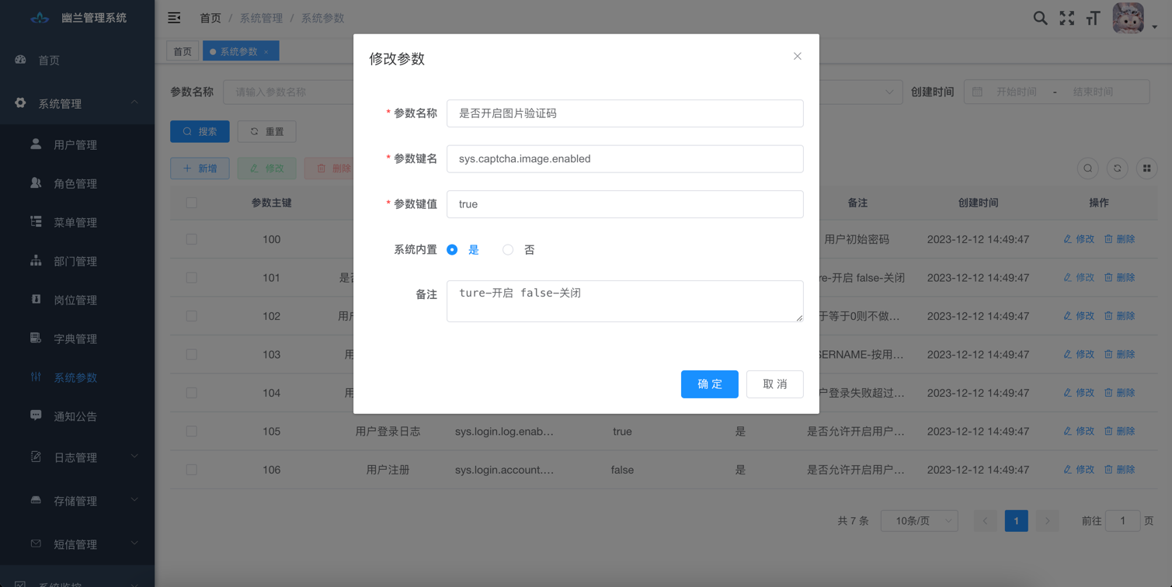Check row 103 checkbox
The height and width of the screenshot is (587, 1172).
[192, 354]
